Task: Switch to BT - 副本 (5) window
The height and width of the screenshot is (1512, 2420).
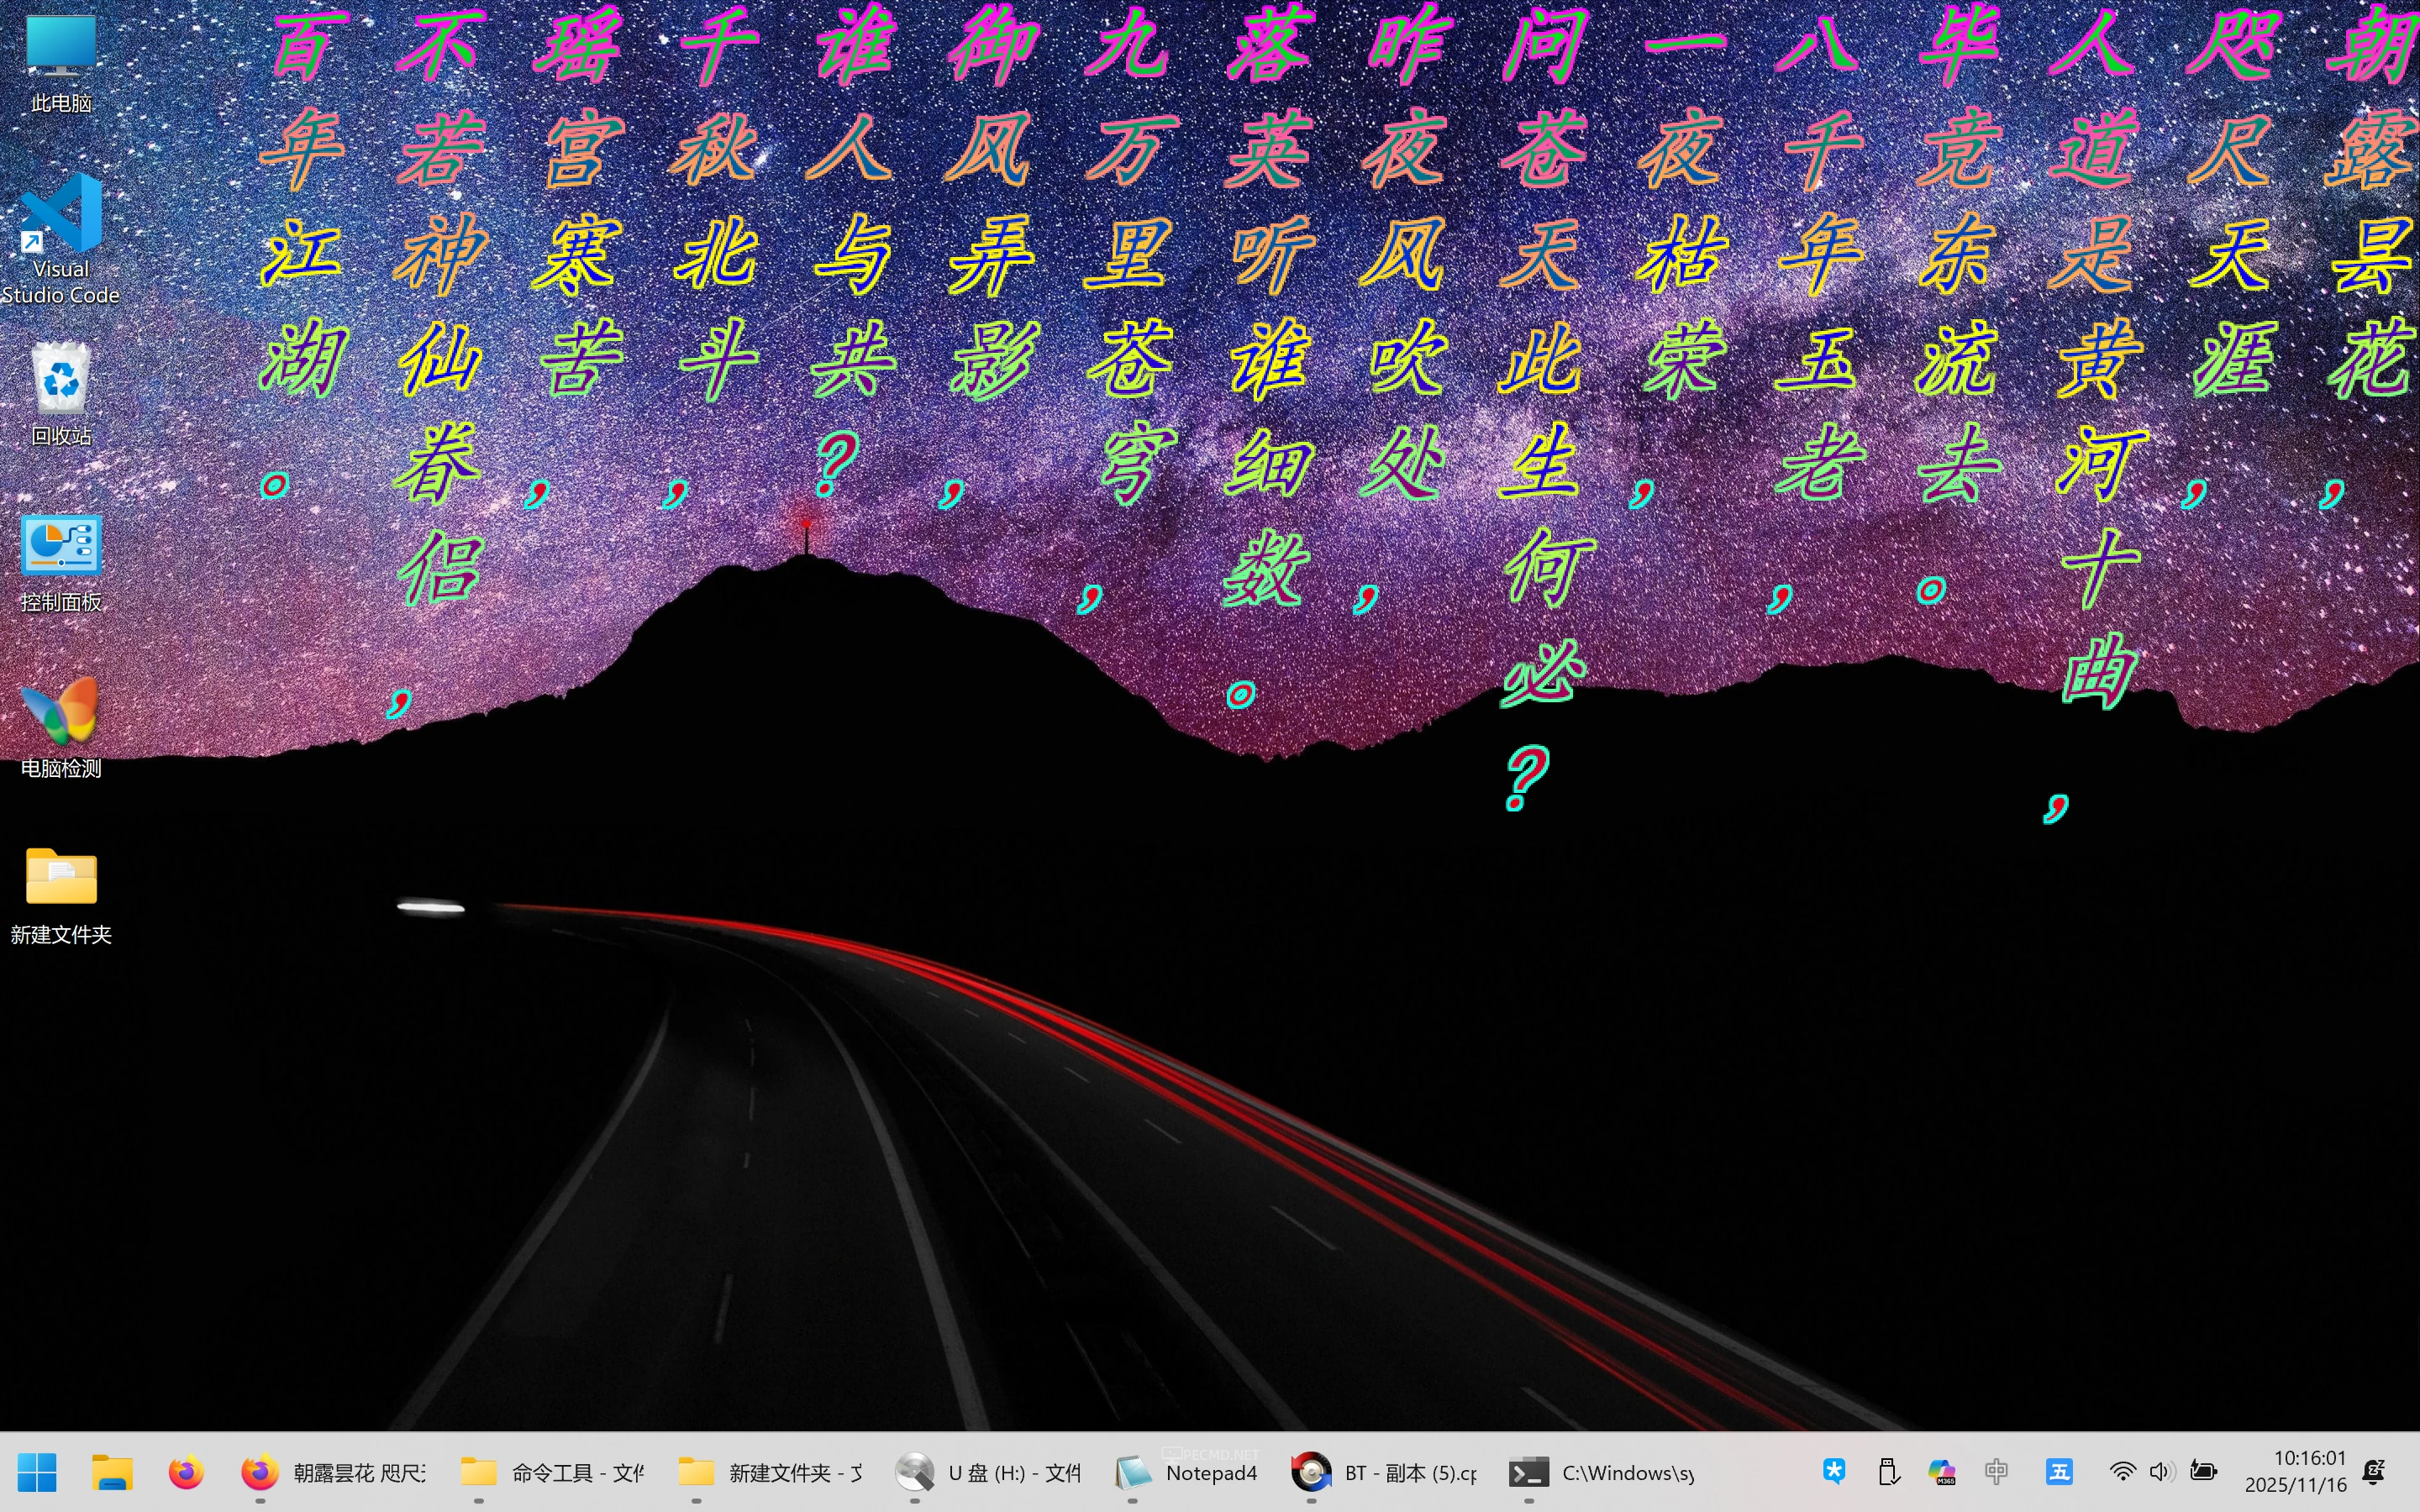Action: tap(1385, 1472)
